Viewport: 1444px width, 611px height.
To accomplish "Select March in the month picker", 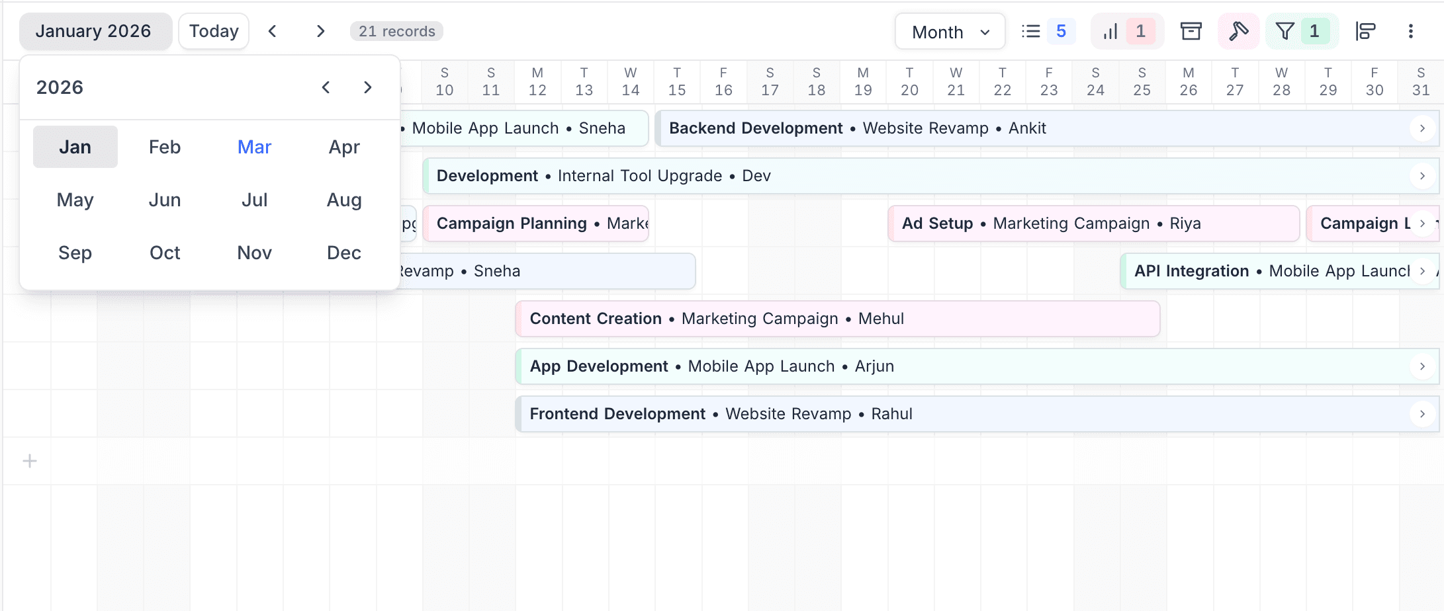I will coord(254,147).
